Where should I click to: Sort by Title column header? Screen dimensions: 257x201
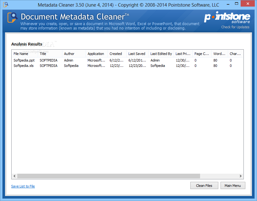click(50, 54)
